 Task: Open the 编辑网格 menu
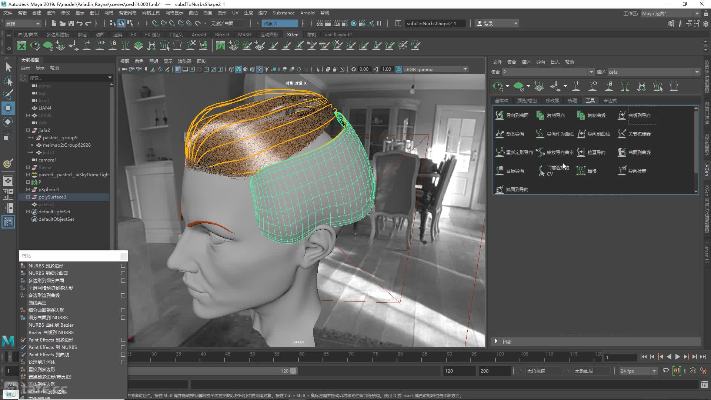tap(128, 13)
